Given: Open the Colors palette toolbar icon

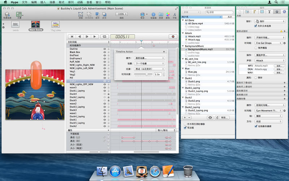Looking at the screenshot, I should click(168, 14).
